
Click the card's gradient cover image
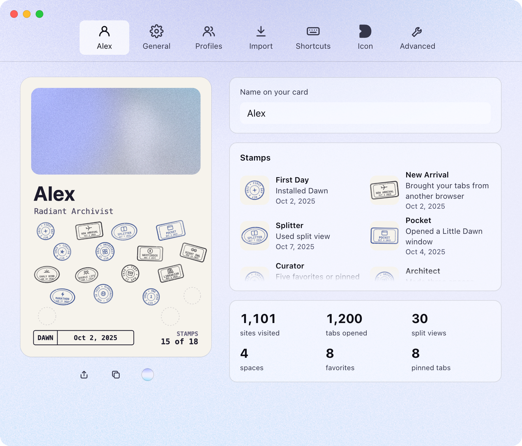(x=116, y=131)
